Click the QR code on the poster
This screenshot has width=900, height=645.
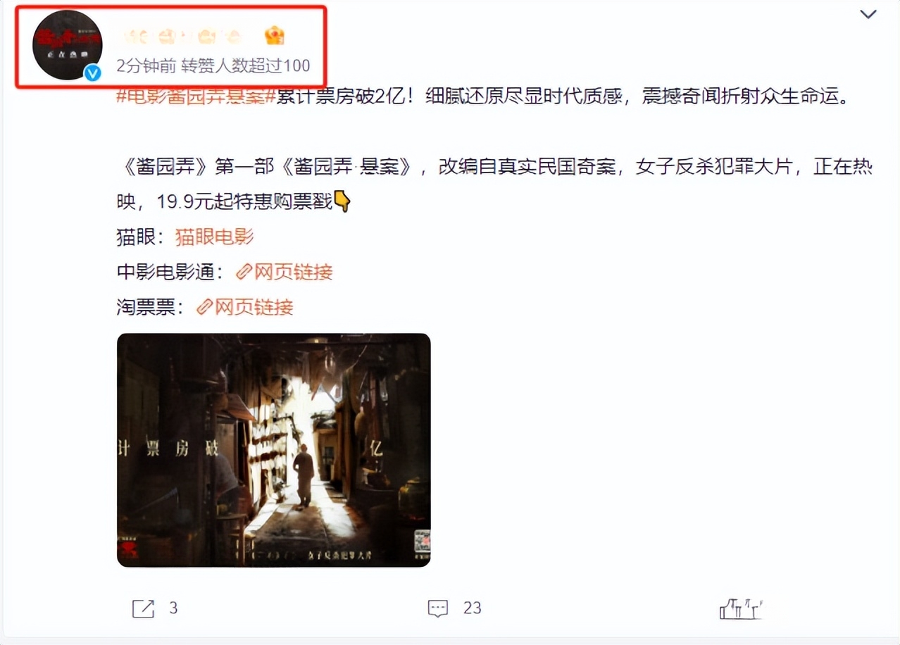pos(420,541)
